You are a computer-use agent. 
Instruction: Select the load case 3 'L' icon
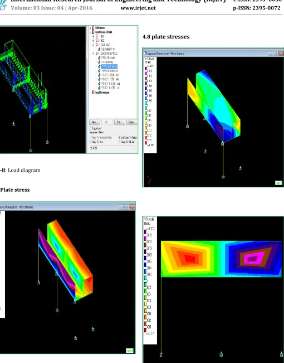click(96, 45)
